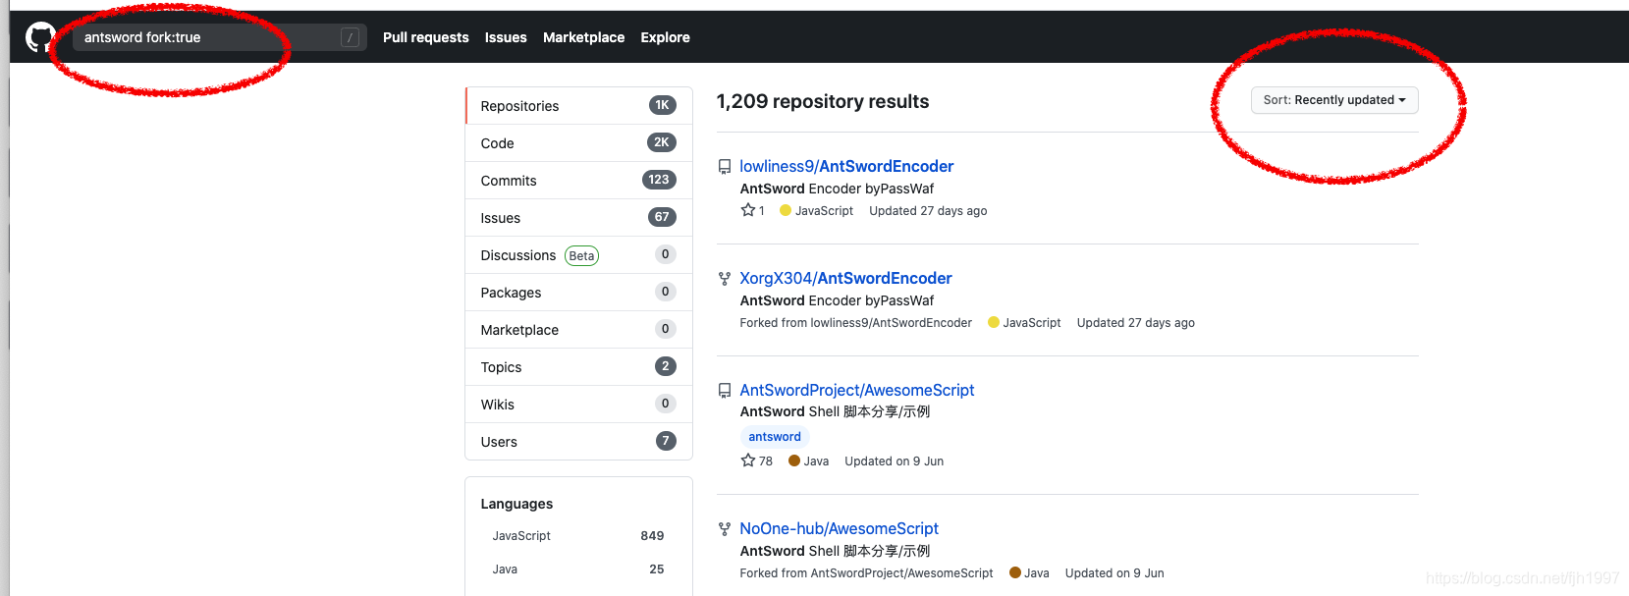Screen dimensions: 1629x596
Task: Open Pull requests in the top navigation
Action: click(x=425, y=37)
